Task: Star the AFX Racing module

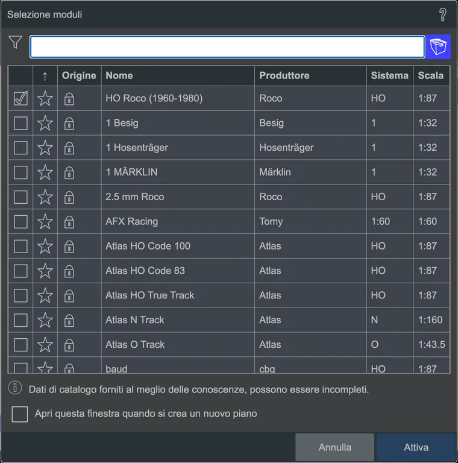Action: coord(45,221)
